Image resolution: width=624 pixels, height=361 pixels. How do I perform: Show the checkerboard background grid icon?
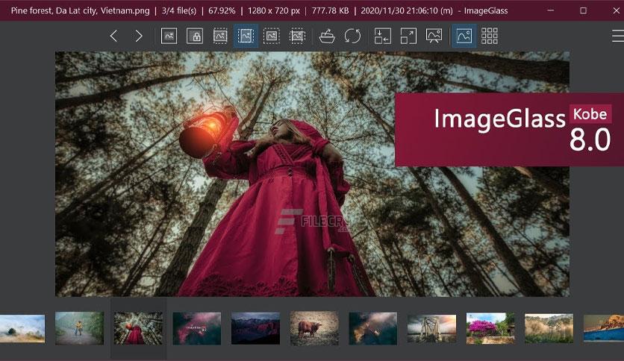pyautogui.click(x=490, y=37)
